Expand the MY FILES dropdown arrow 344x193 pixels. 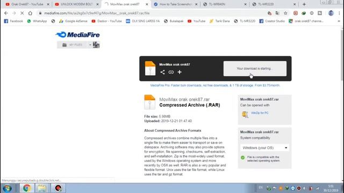(x=90, y=45)
